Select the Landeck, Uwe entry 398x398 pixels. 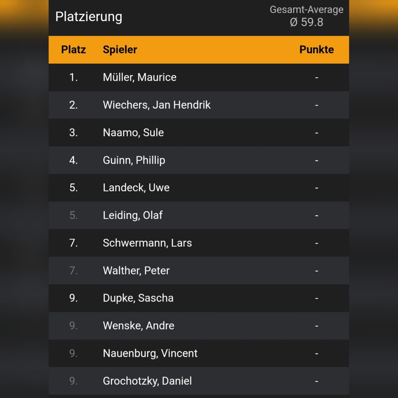coord(199,187)
